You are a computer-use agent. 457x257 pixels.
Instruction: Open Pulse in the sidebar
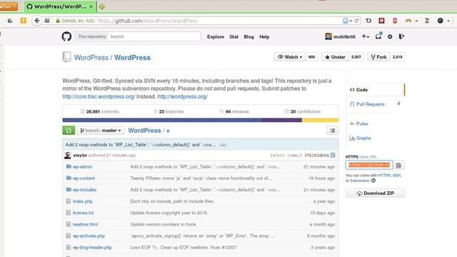pos(362,124)
